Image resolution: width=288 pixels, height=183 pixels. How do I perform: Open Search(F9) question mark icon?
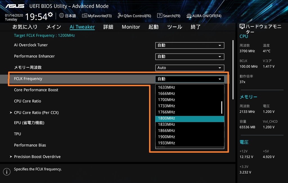[160, 15]
